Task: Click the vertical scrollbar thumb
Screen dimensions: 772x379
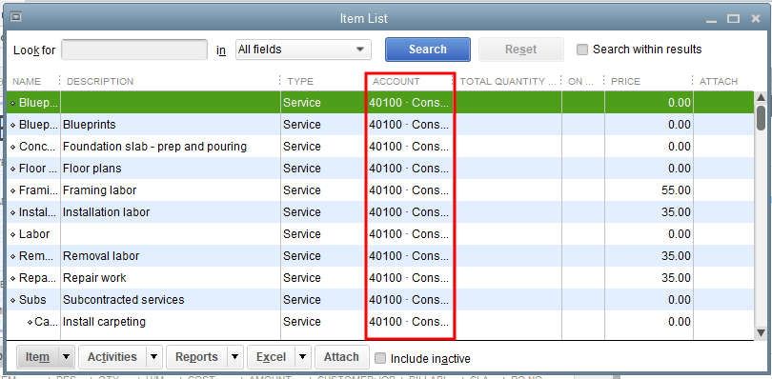Action: (761, 118)
